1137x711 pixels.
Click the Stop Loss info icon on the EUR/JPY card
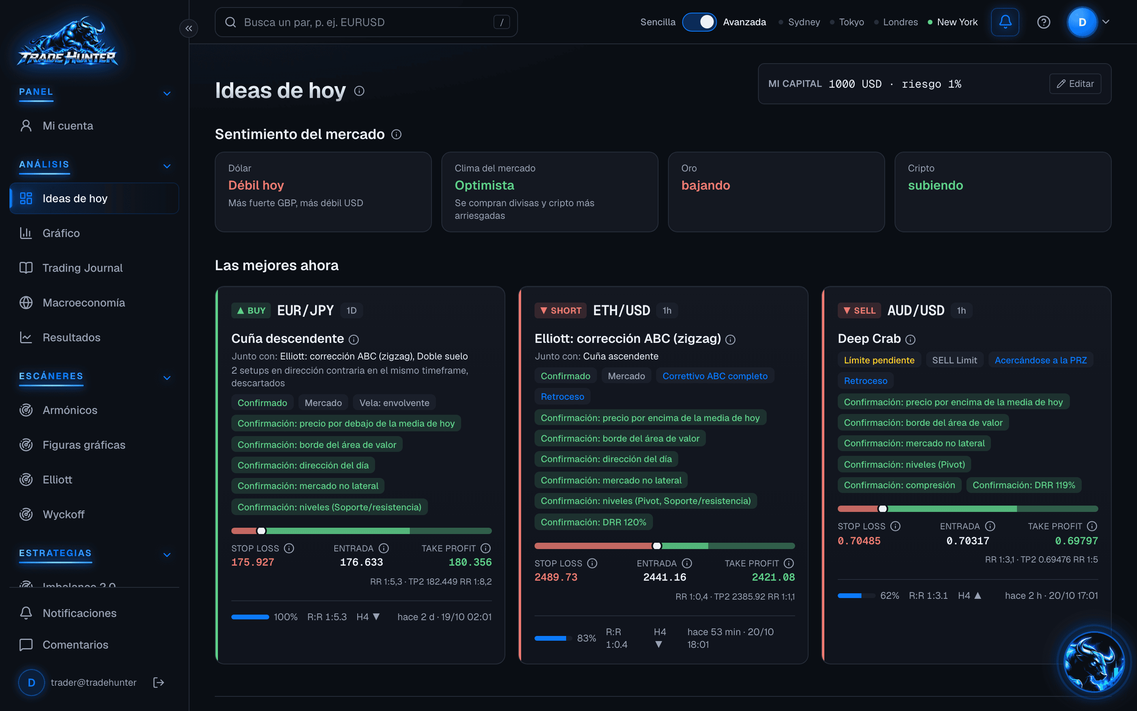click(x=289, y=548)
